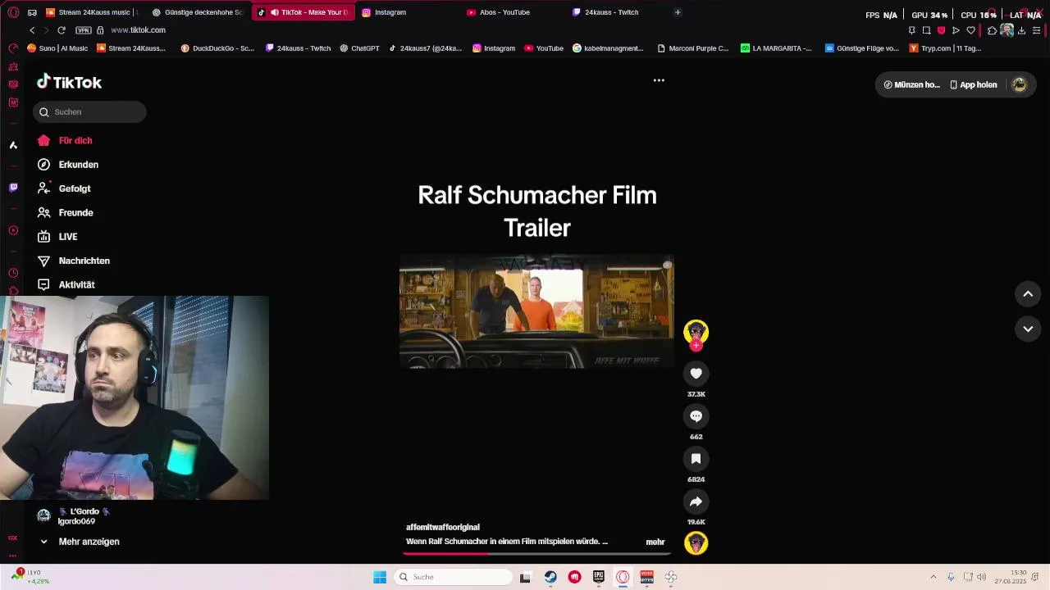1050x590 pixels.
Task: Add page to bookmarks with heart icon
Action: pyautogui.click(x=970, y=30)
